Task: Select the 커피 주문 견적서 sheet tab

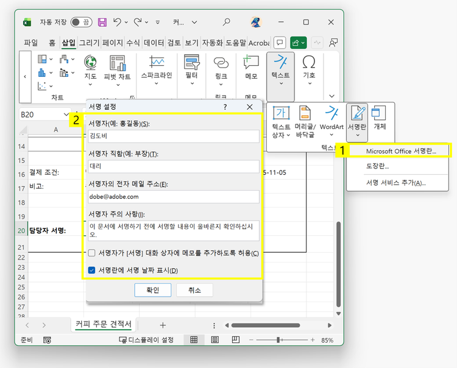Action: [x=104, y=324]
